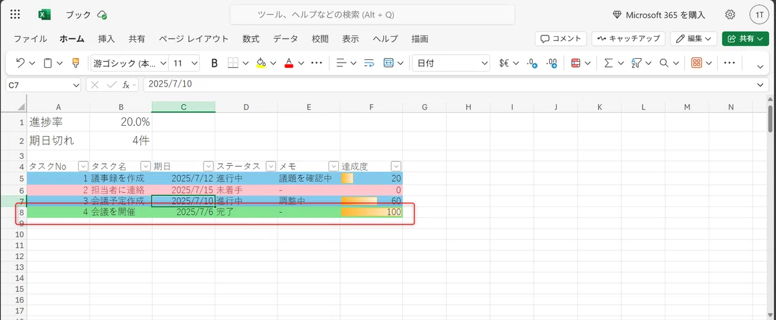The height and width of the screenshot is (320, 776).
Task: Expand the ribbon display options chevron
Action: [760, 66]
